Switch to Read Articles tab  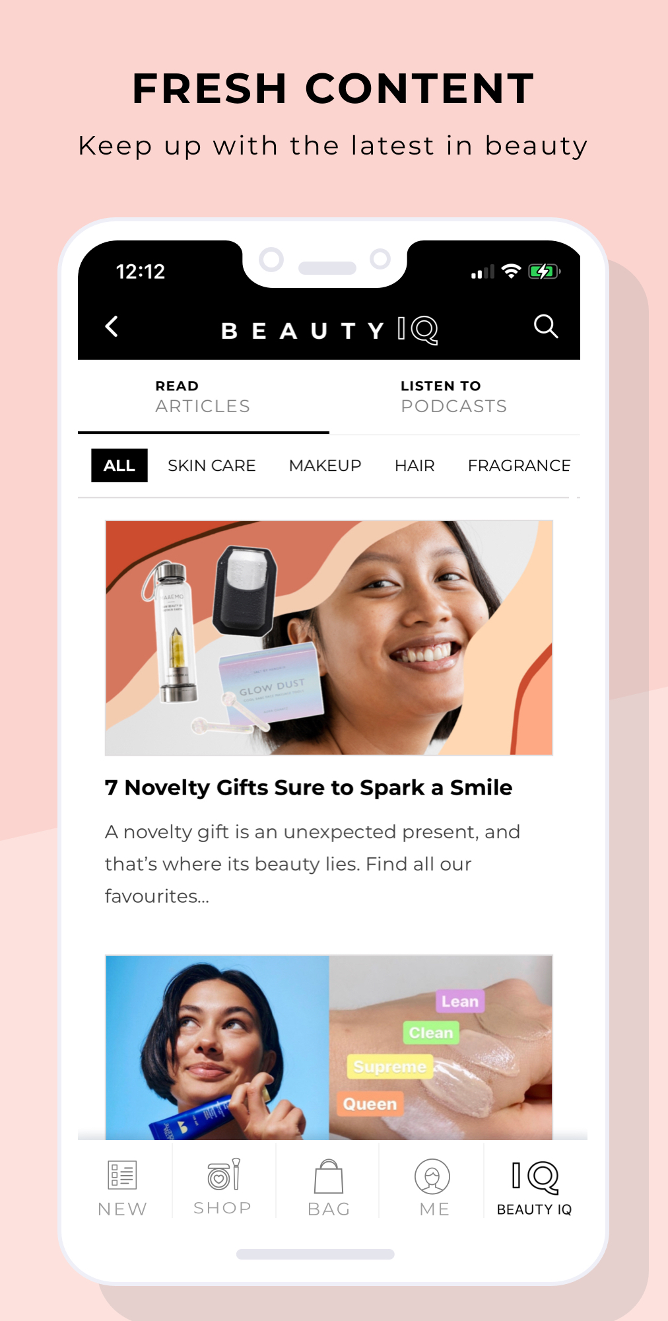(x=203, y=396)
